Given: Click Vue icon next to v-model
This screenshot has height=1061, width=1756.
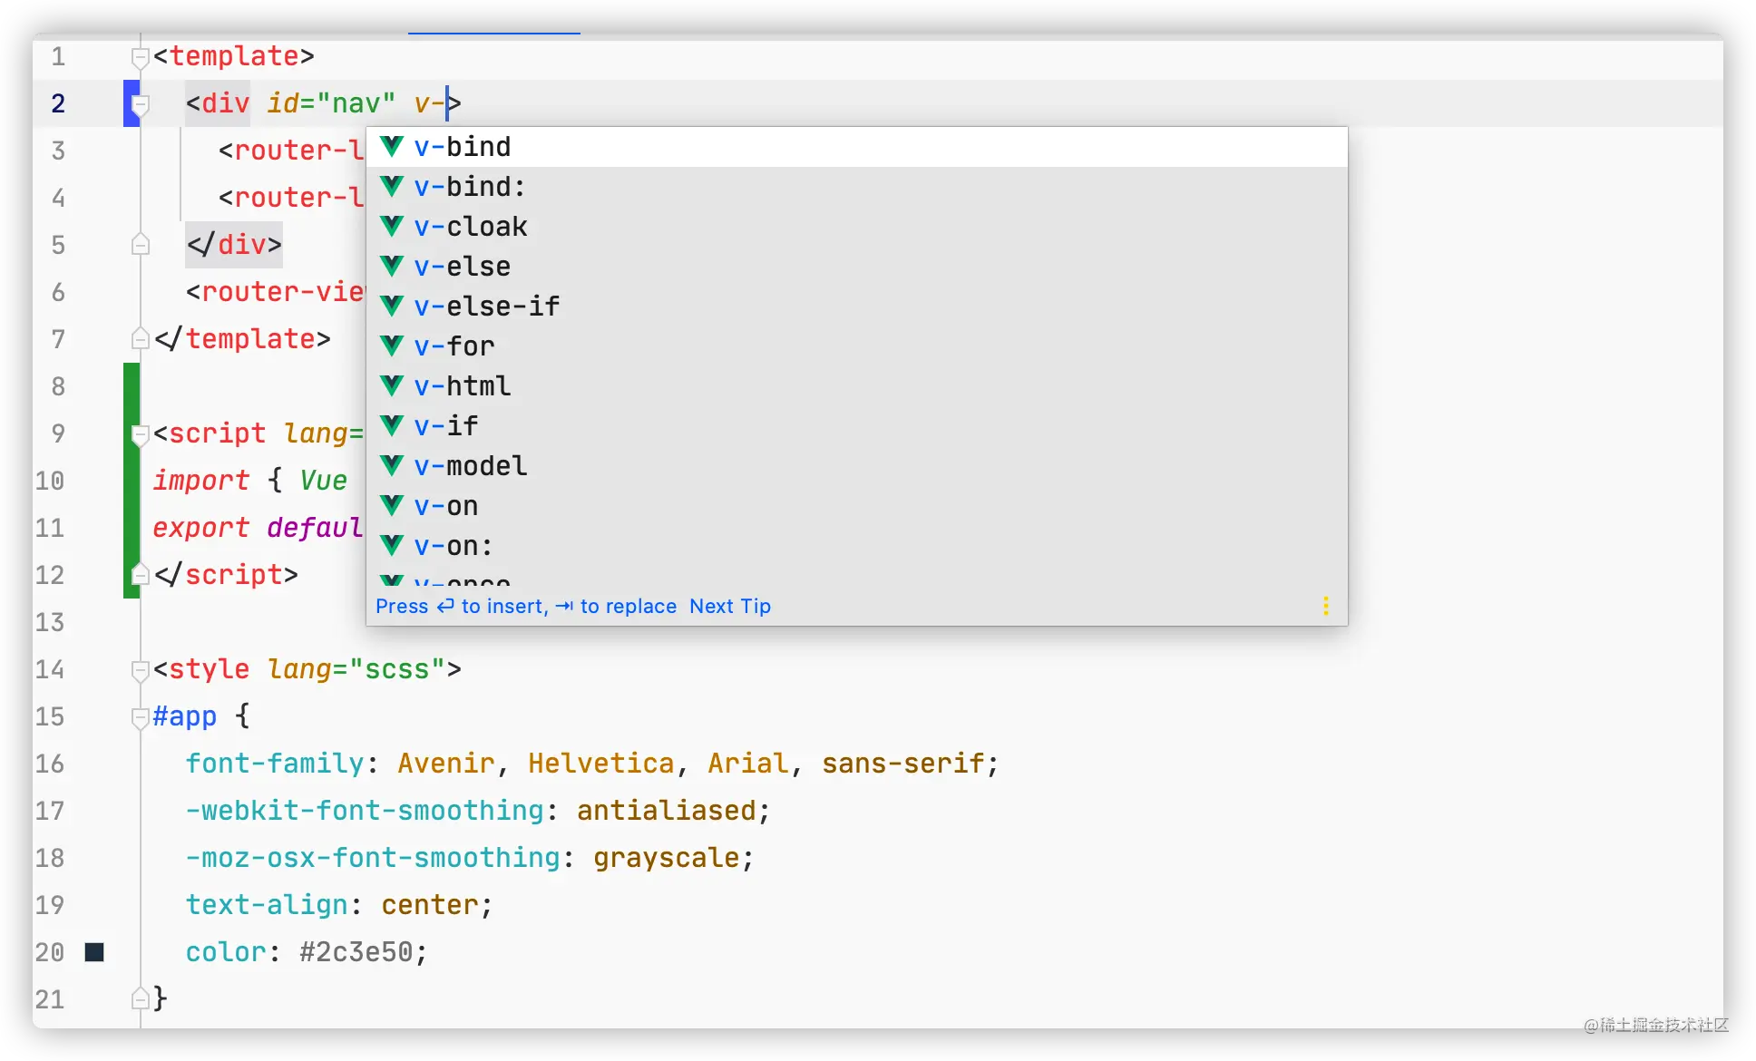Looking at the screenshot, I should 392,465.
